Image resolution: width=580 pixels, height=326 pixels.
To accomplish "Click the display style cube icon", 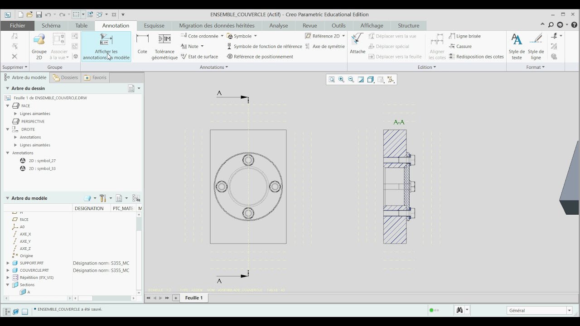I will click(x=370, y=80).
